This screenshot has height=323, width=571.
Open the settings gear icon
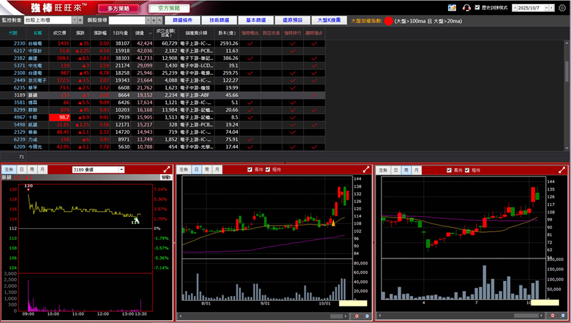(x=562, y=8)
